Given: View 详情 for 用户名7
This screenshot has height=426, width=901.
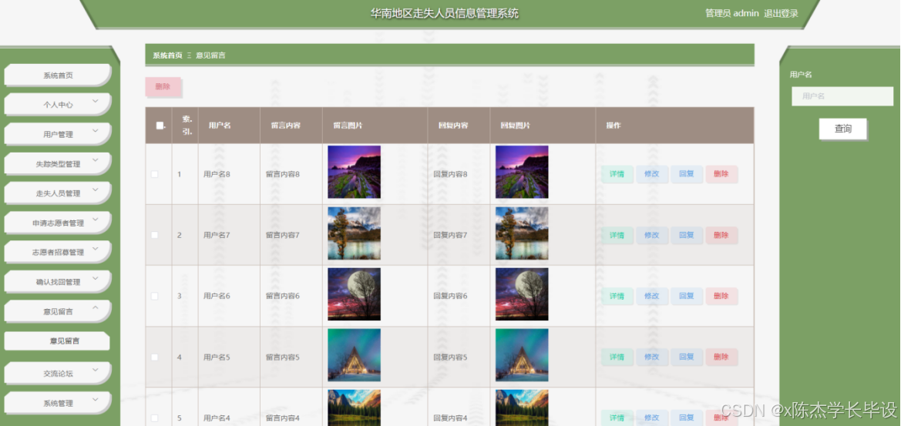Looking at the screenshot, I should (x=617, y=235).
